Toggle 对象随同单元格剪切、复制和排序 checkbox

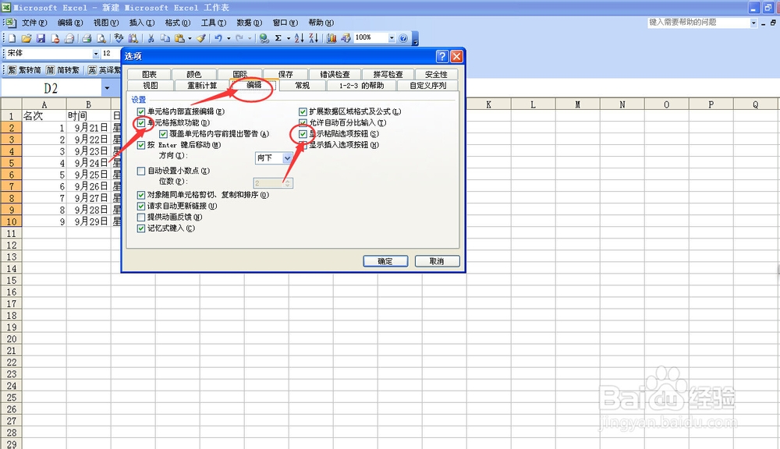tap(141, 195)
